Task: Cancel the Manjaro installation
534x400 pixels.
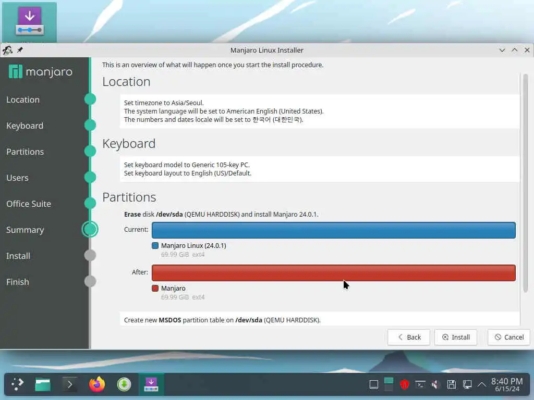Action: click(509, 337)
